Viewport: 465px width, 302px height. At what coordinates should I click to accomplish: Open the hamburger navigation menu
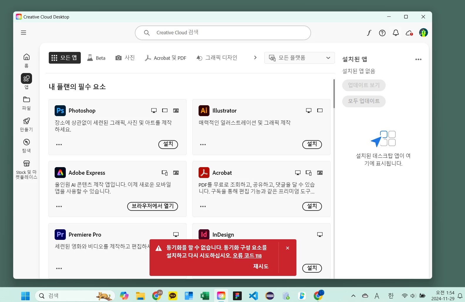tap(23, 33)
